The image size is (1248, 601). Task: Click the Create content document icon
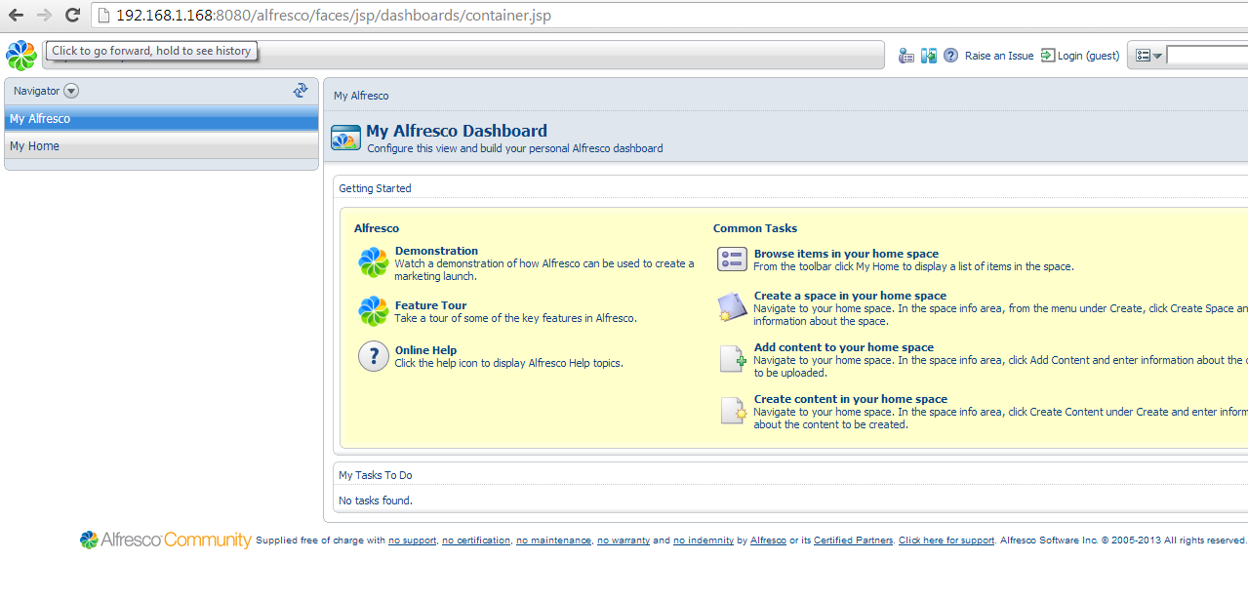[732, 411]
